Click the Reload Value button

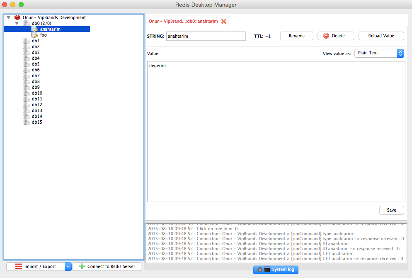tap(381, 36)
